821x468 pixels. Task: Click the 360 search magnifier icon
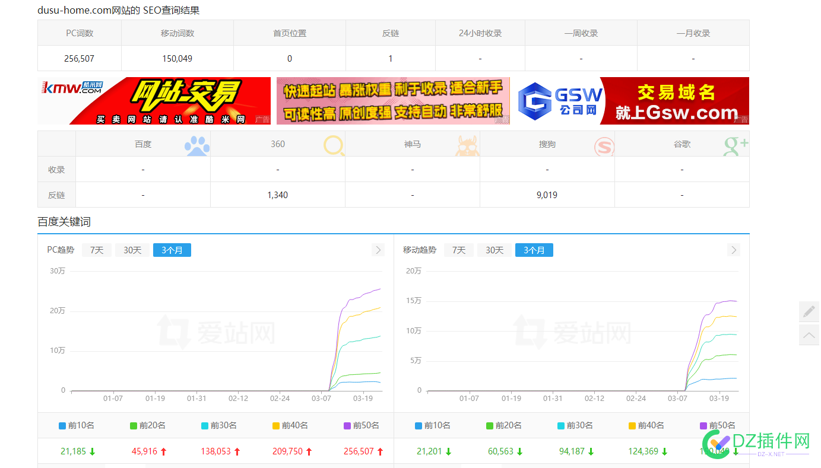coord(334,146)
